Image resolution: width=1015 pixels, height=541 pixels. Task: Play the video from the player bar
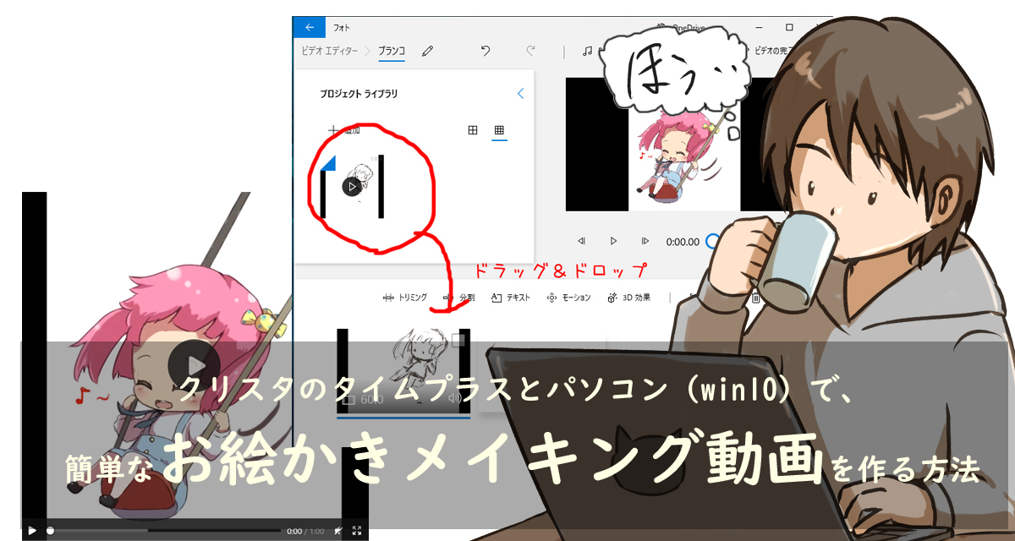pos(32,531)
